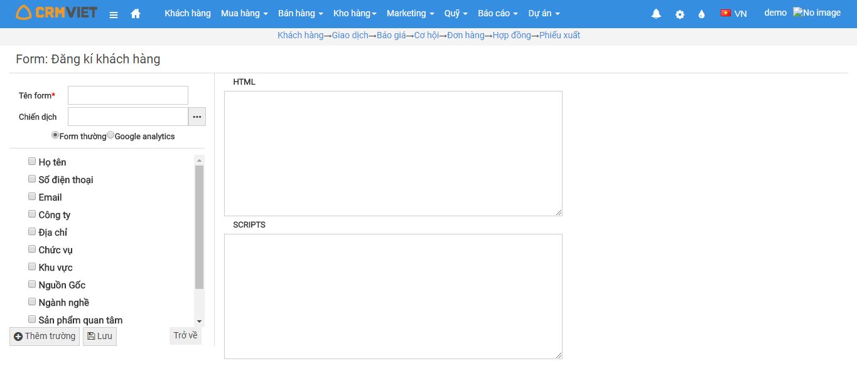857x366 pixels.
Task: Click inside the SCRIPTS textarea
Action: (x=393, y=296)
